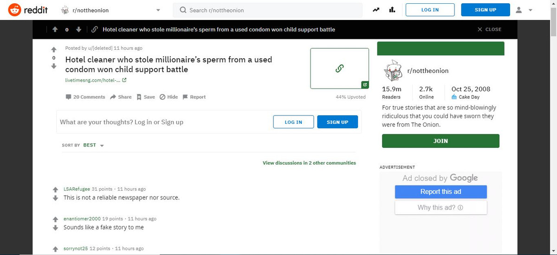This screenshot has height=255, width=557.
Task: Open the popular trending arrow icon
Action: (x=376, y=10)
